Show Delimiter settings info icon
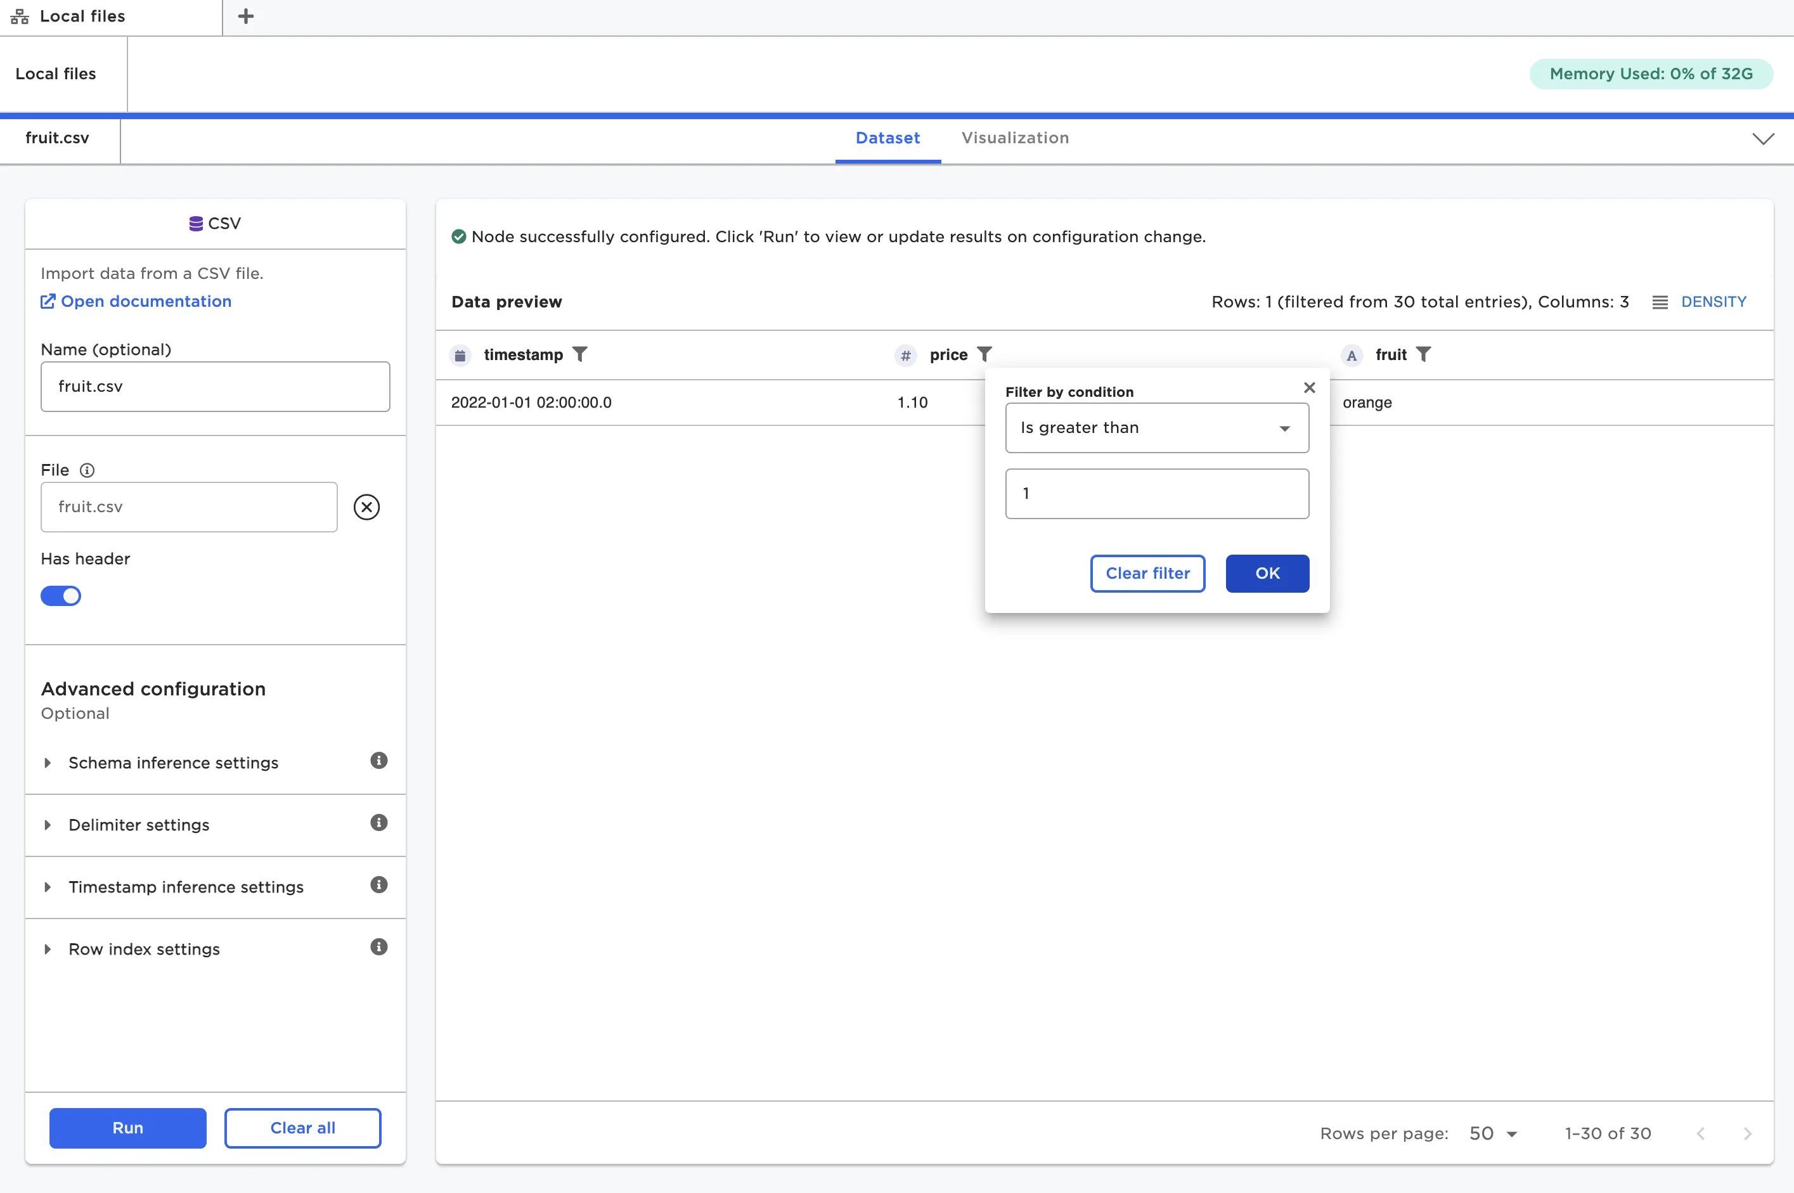The width and height of the screenshot is (1794, 1193). (378, 823)
